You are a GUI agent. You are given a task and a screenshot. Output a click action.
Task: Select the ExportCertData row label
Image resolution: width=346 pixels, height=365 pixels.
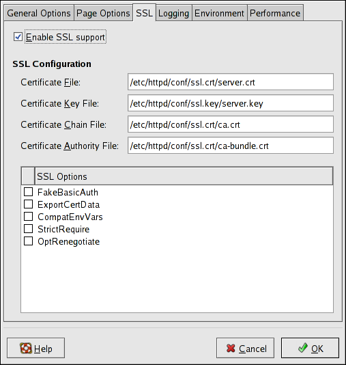pos(68,205)
